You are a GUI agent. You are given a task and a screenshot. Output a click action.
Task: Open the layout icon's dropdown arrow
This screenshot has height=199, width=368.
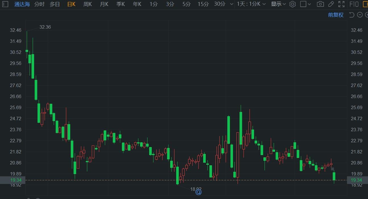309,4
